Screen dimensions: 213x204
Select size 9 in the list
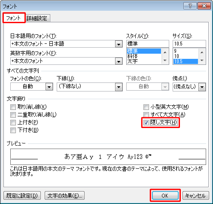[186, 51]
